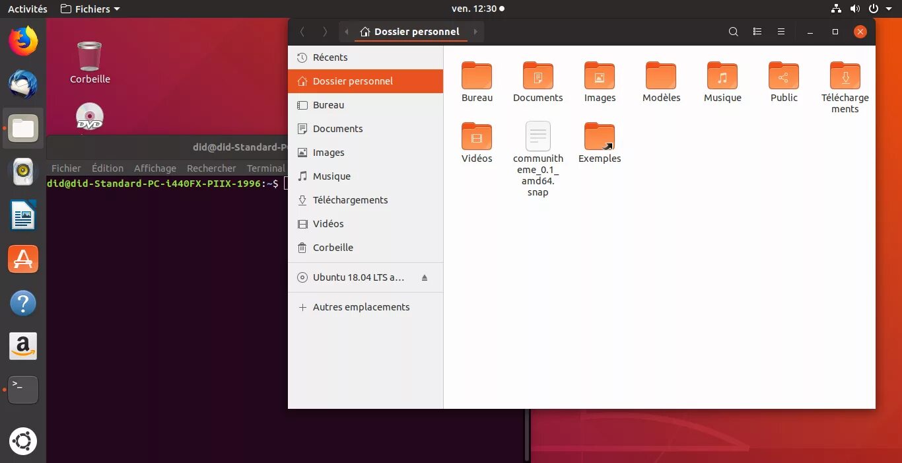Select Vidéos in the sidebar

[365, 224]
